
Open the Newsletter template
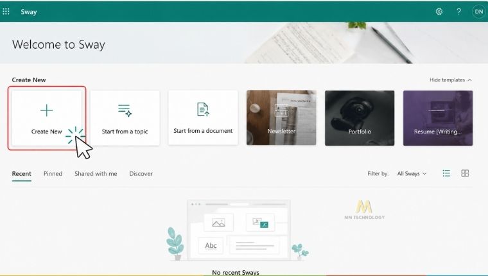coord(281,118)
